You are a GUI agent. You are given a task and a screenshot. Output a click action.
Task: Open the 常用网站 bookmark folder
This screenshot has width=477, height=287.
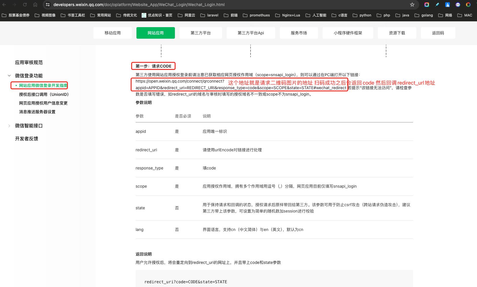pyautogui.click(x=101, y=15)
